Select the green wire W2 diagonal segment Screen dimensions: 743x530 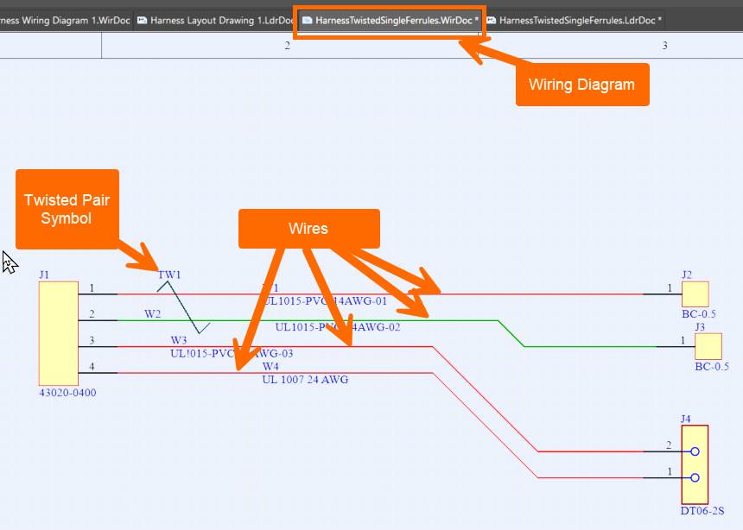[511, 333]
